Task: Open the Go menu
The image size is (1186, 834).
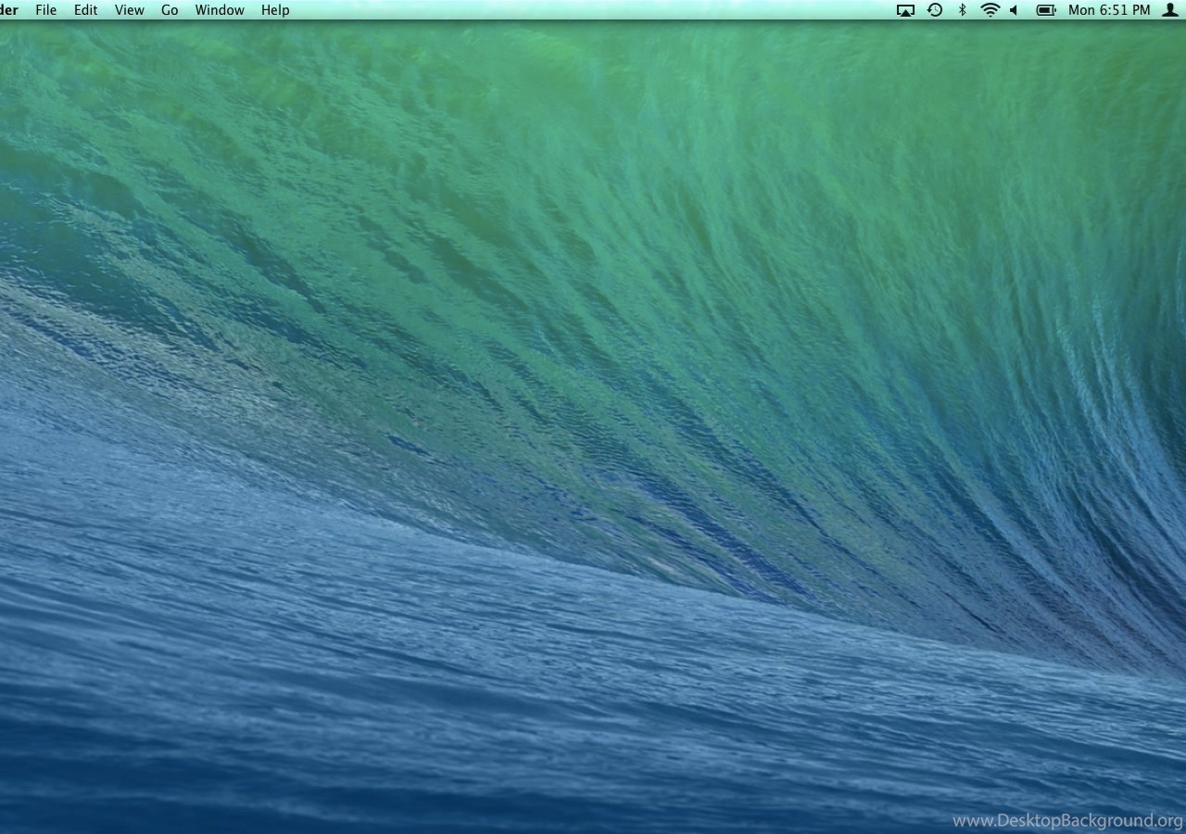Action: pyautogui.click(x=170, y=10)
